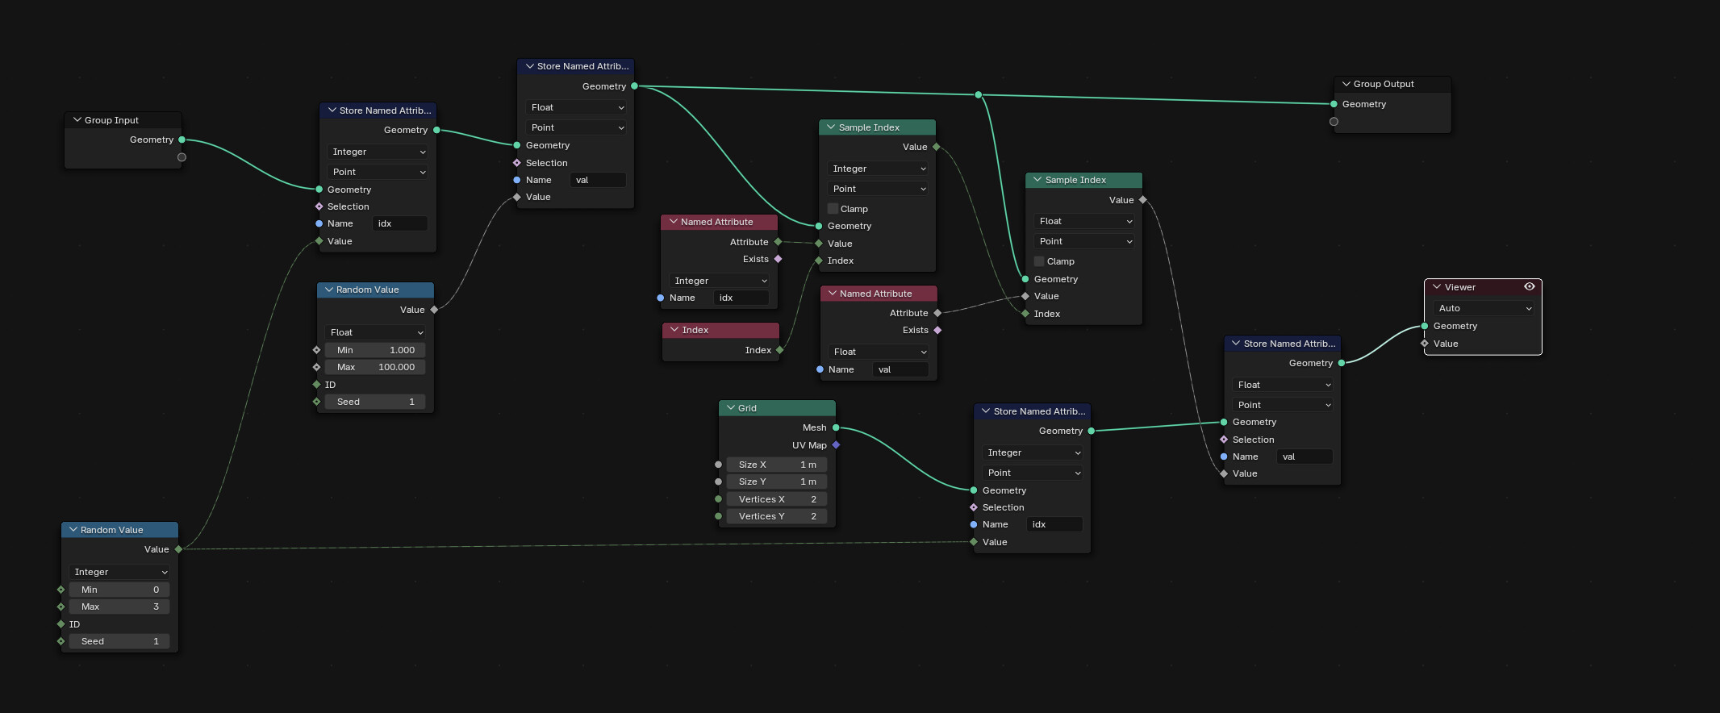Click the empty socket on Group Input
1720x713 pixels.
[x=182, y=157]
